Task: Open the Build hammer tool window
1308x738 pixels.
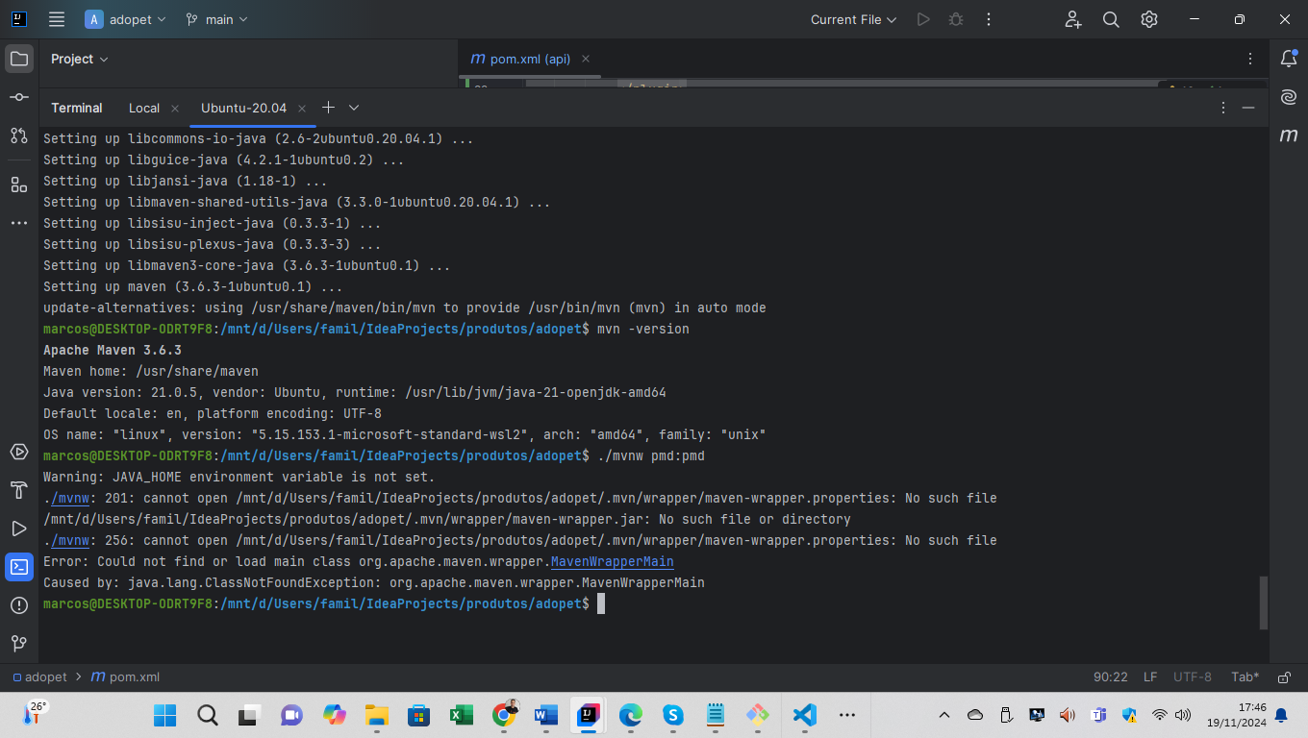Action: (x=18, y=490)
